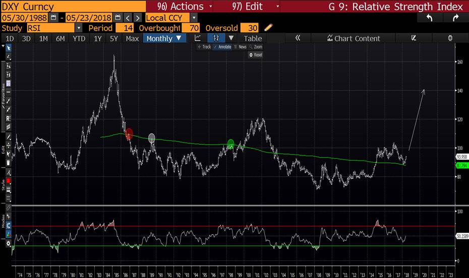Select the YTD range tab
The height and width of the screenshot is (278, 469).
coord(79,38)
